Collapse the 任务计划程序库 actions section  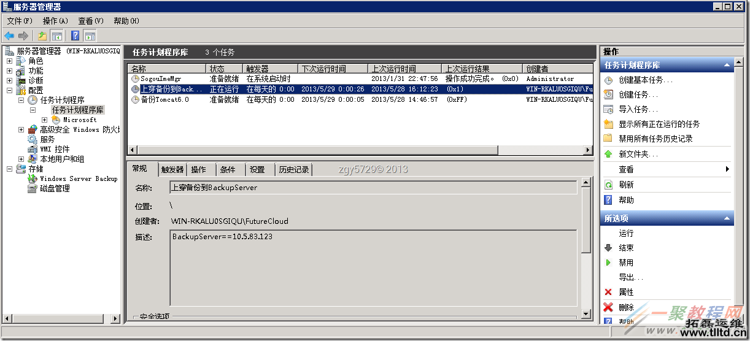tap(727, 65)
